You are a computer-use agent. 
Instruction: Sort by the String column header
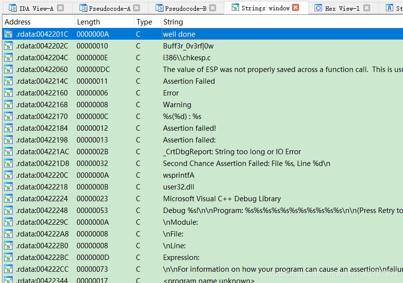pos(282,22)
